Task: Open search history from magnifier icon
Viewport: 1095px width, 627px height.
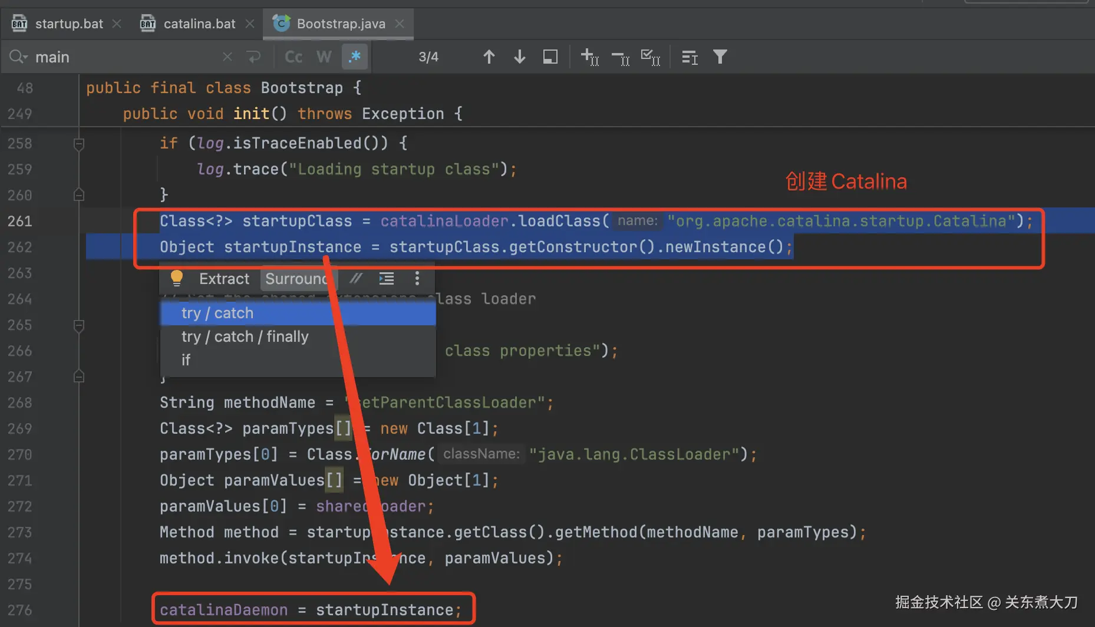Action: (x=18, y=57)
